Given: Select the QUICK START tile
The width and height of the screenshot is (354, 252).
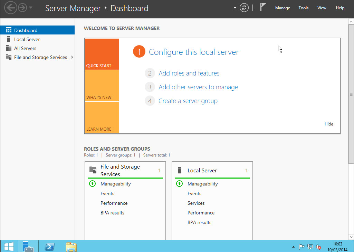Looking at the screenshot, I should click(102, 54).
